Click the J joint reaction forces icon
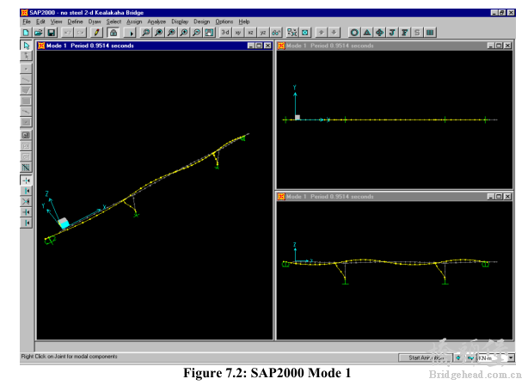 pos(392,33)
